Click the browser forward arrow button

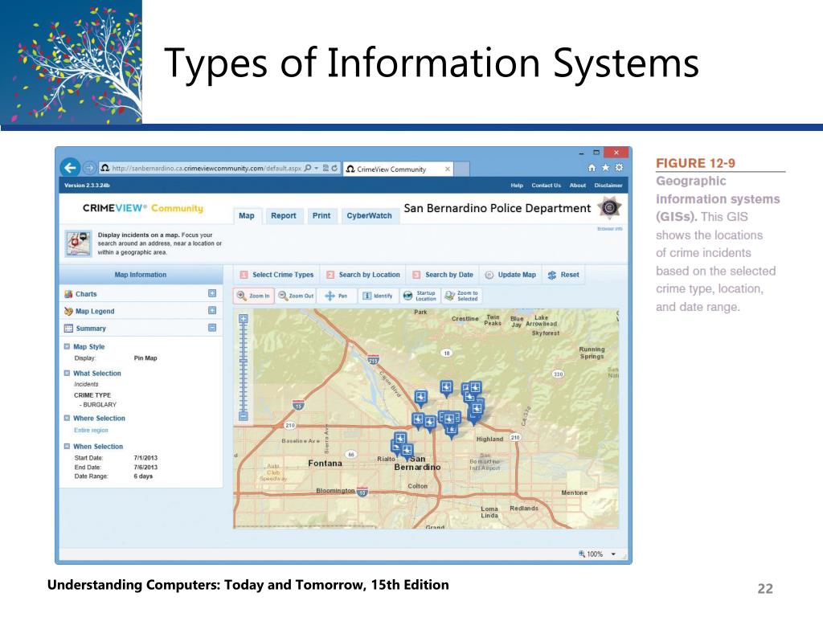(90, 168)
